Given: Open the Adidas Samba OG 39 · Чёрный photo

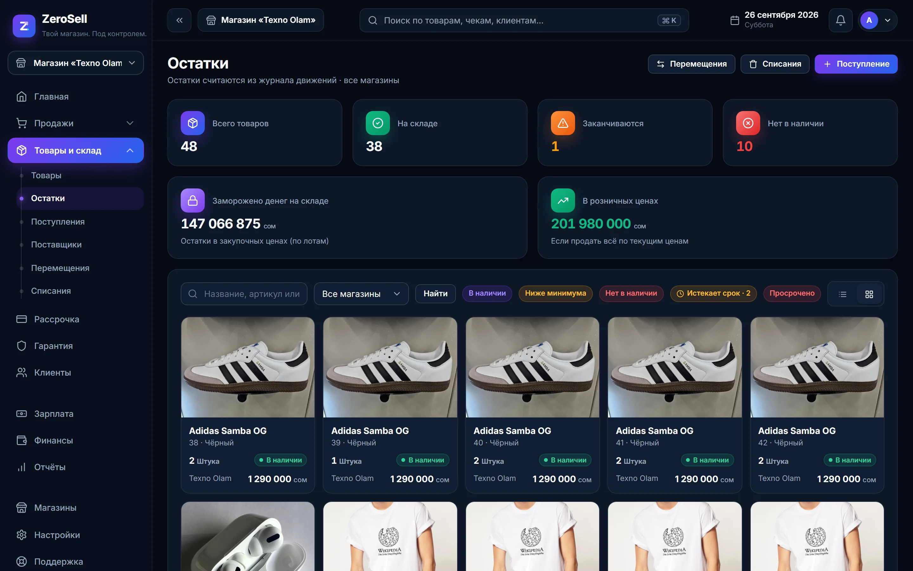Looking at the screenshot, I should (390, 367).
